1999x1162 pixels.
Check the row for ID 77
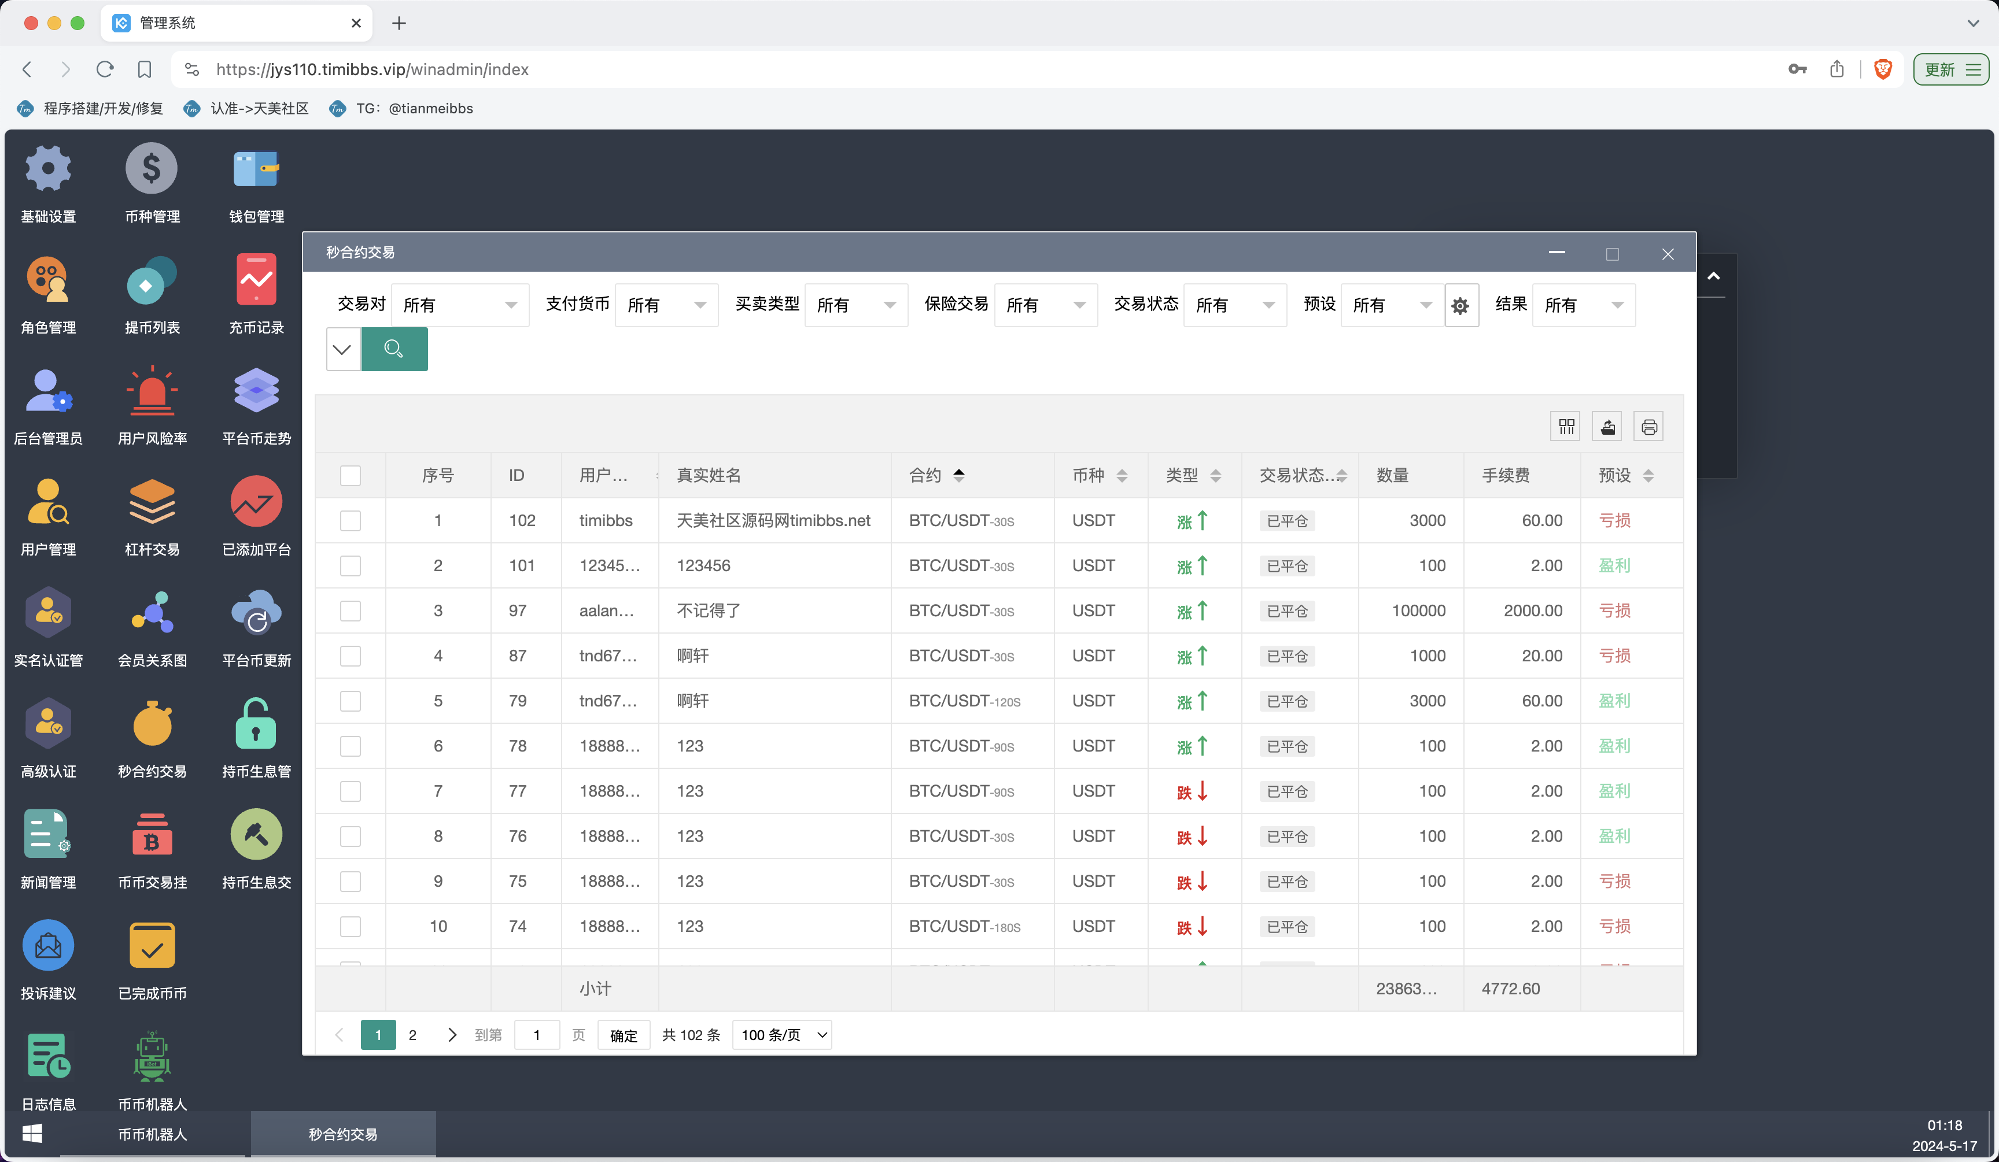[350, 791]
